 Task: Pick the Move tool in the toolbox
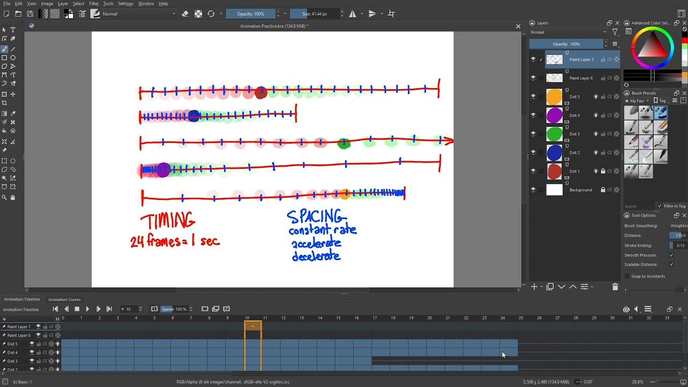point(13,94)
